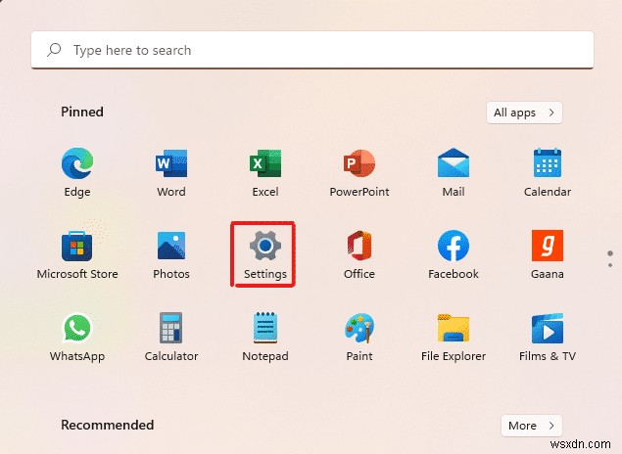
Task: Go to the next page of pinned apps
Action: point(610,265)
